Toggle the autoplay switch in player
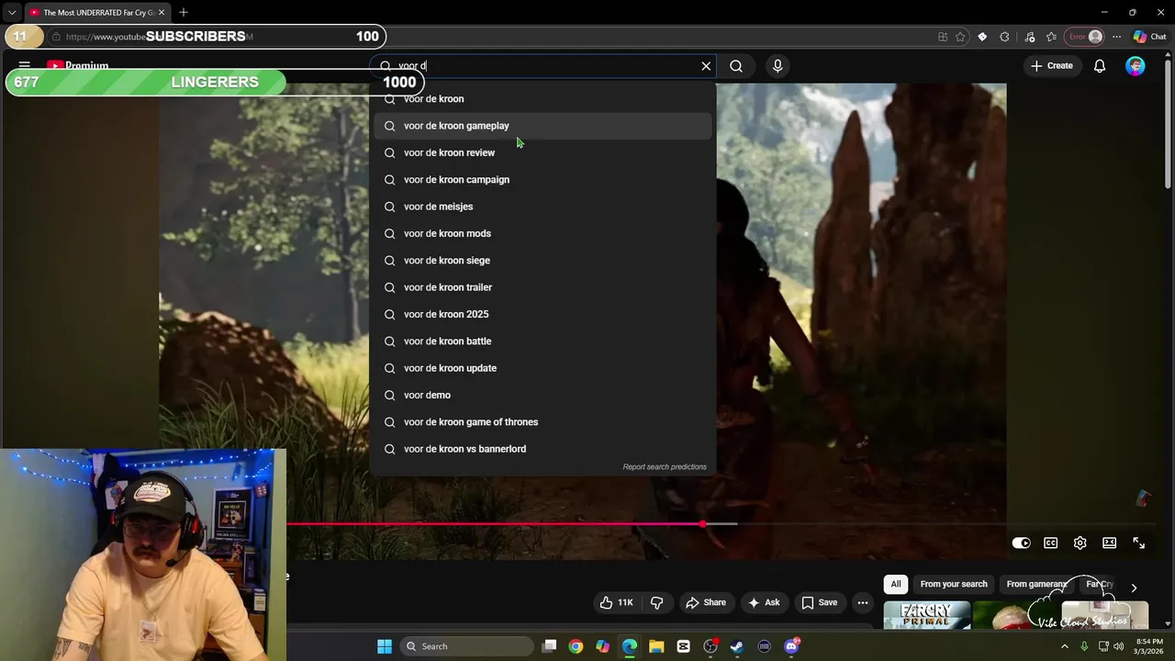 (x=1021, y=543)
